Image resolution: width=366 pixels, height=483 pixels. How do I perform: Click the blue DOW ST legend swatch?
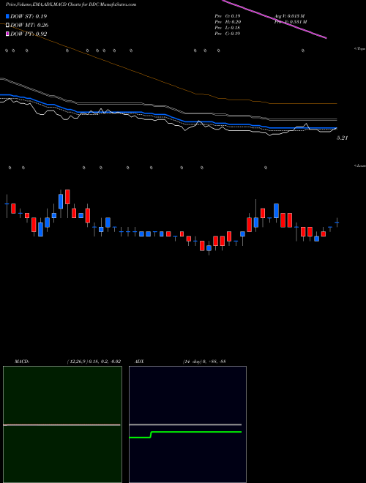pyautogui.click(x=7, y=16)
